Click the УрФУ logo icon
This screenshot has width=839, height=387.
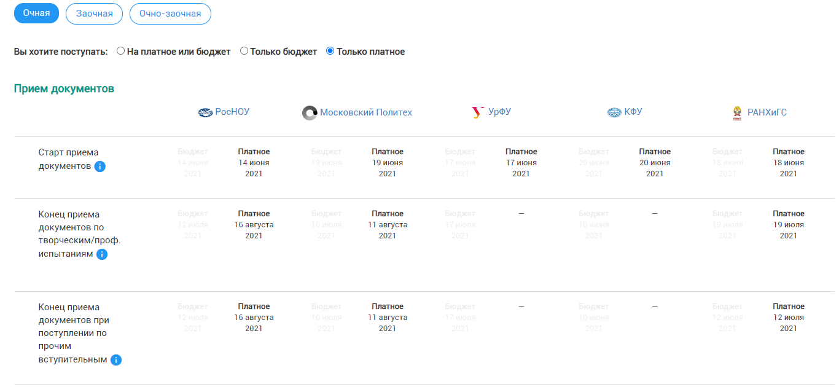tap(477, 112)
